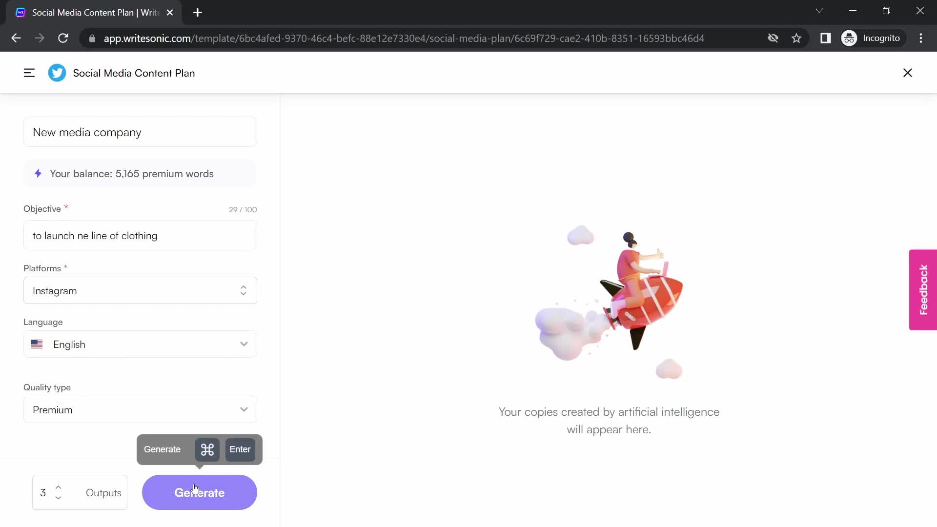Click the Writesonic lightning bolt icon

(38, 174)
